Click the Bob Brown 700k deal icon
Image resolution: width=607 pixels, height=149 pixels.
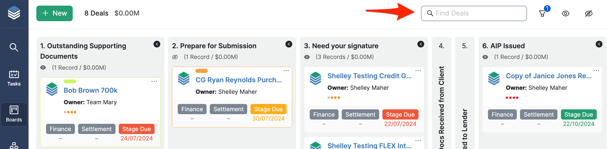click(52, 89)
